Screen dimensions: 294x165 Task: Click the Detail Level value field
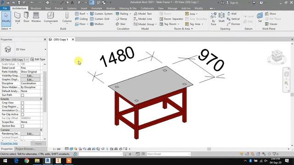point(30,68)
